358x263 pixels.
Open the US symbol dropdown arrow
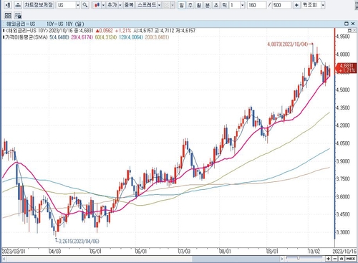78,5
